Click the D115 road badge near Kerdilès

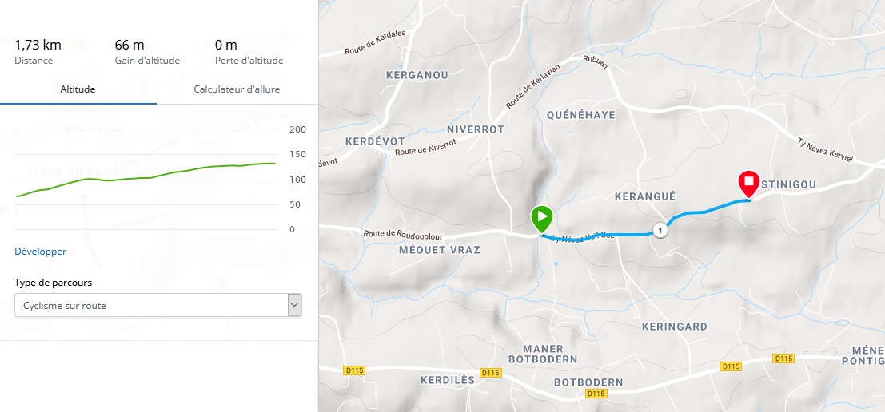(x=491, y=373)
